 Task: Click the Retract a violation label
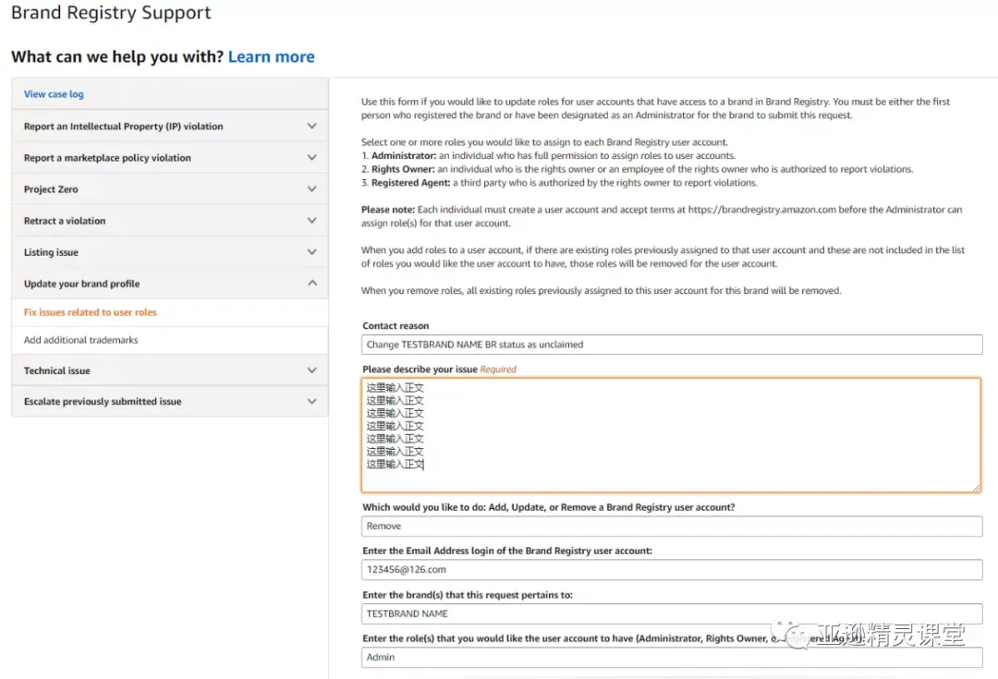point(65,221)
